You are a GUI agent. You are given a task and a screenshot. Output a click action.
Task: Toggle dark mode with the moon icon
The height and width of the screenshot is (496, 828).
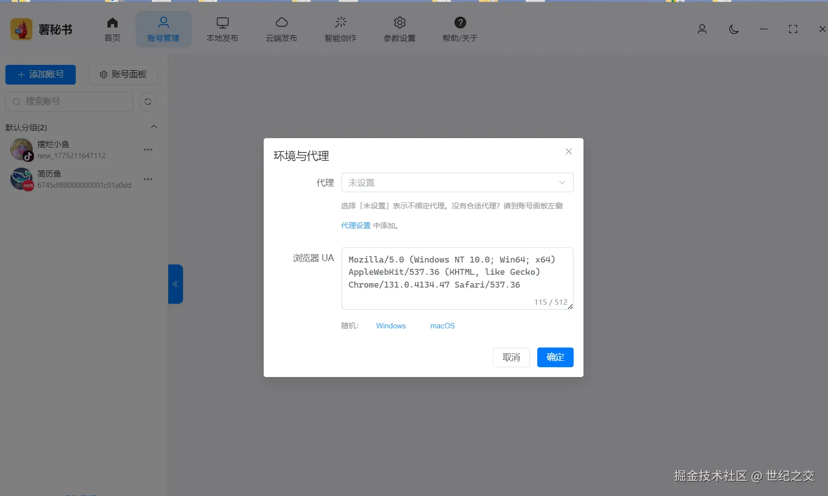coord(733,29)
